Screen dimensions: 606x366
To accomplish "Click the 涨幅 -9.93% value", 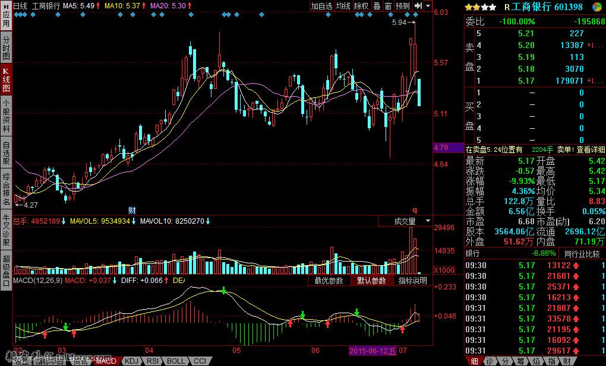I will 522,181.
